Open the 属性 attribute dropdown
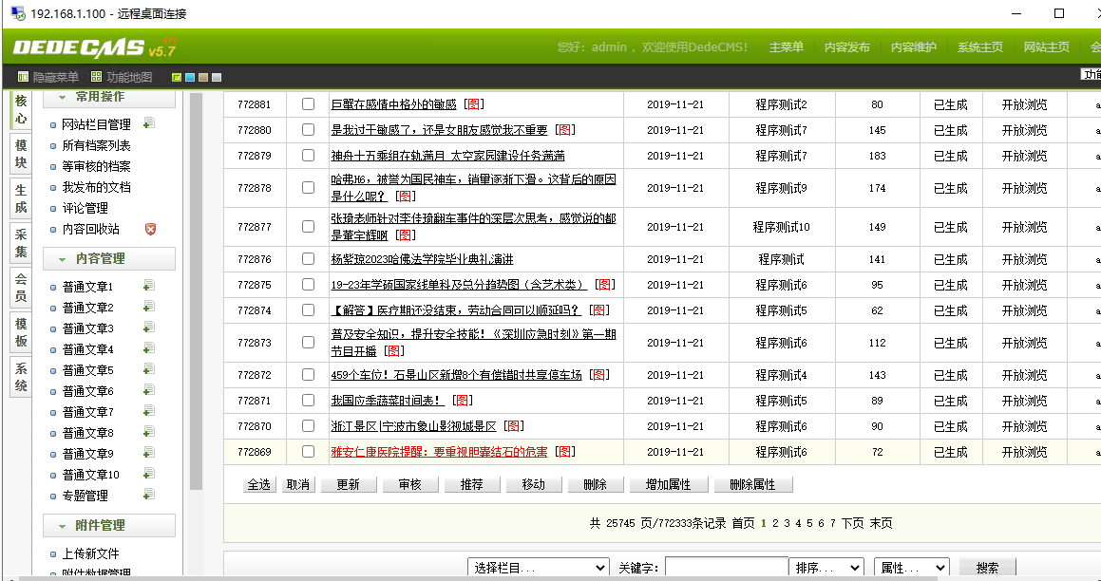This screenshot has width=1101, height=581. 911,569
